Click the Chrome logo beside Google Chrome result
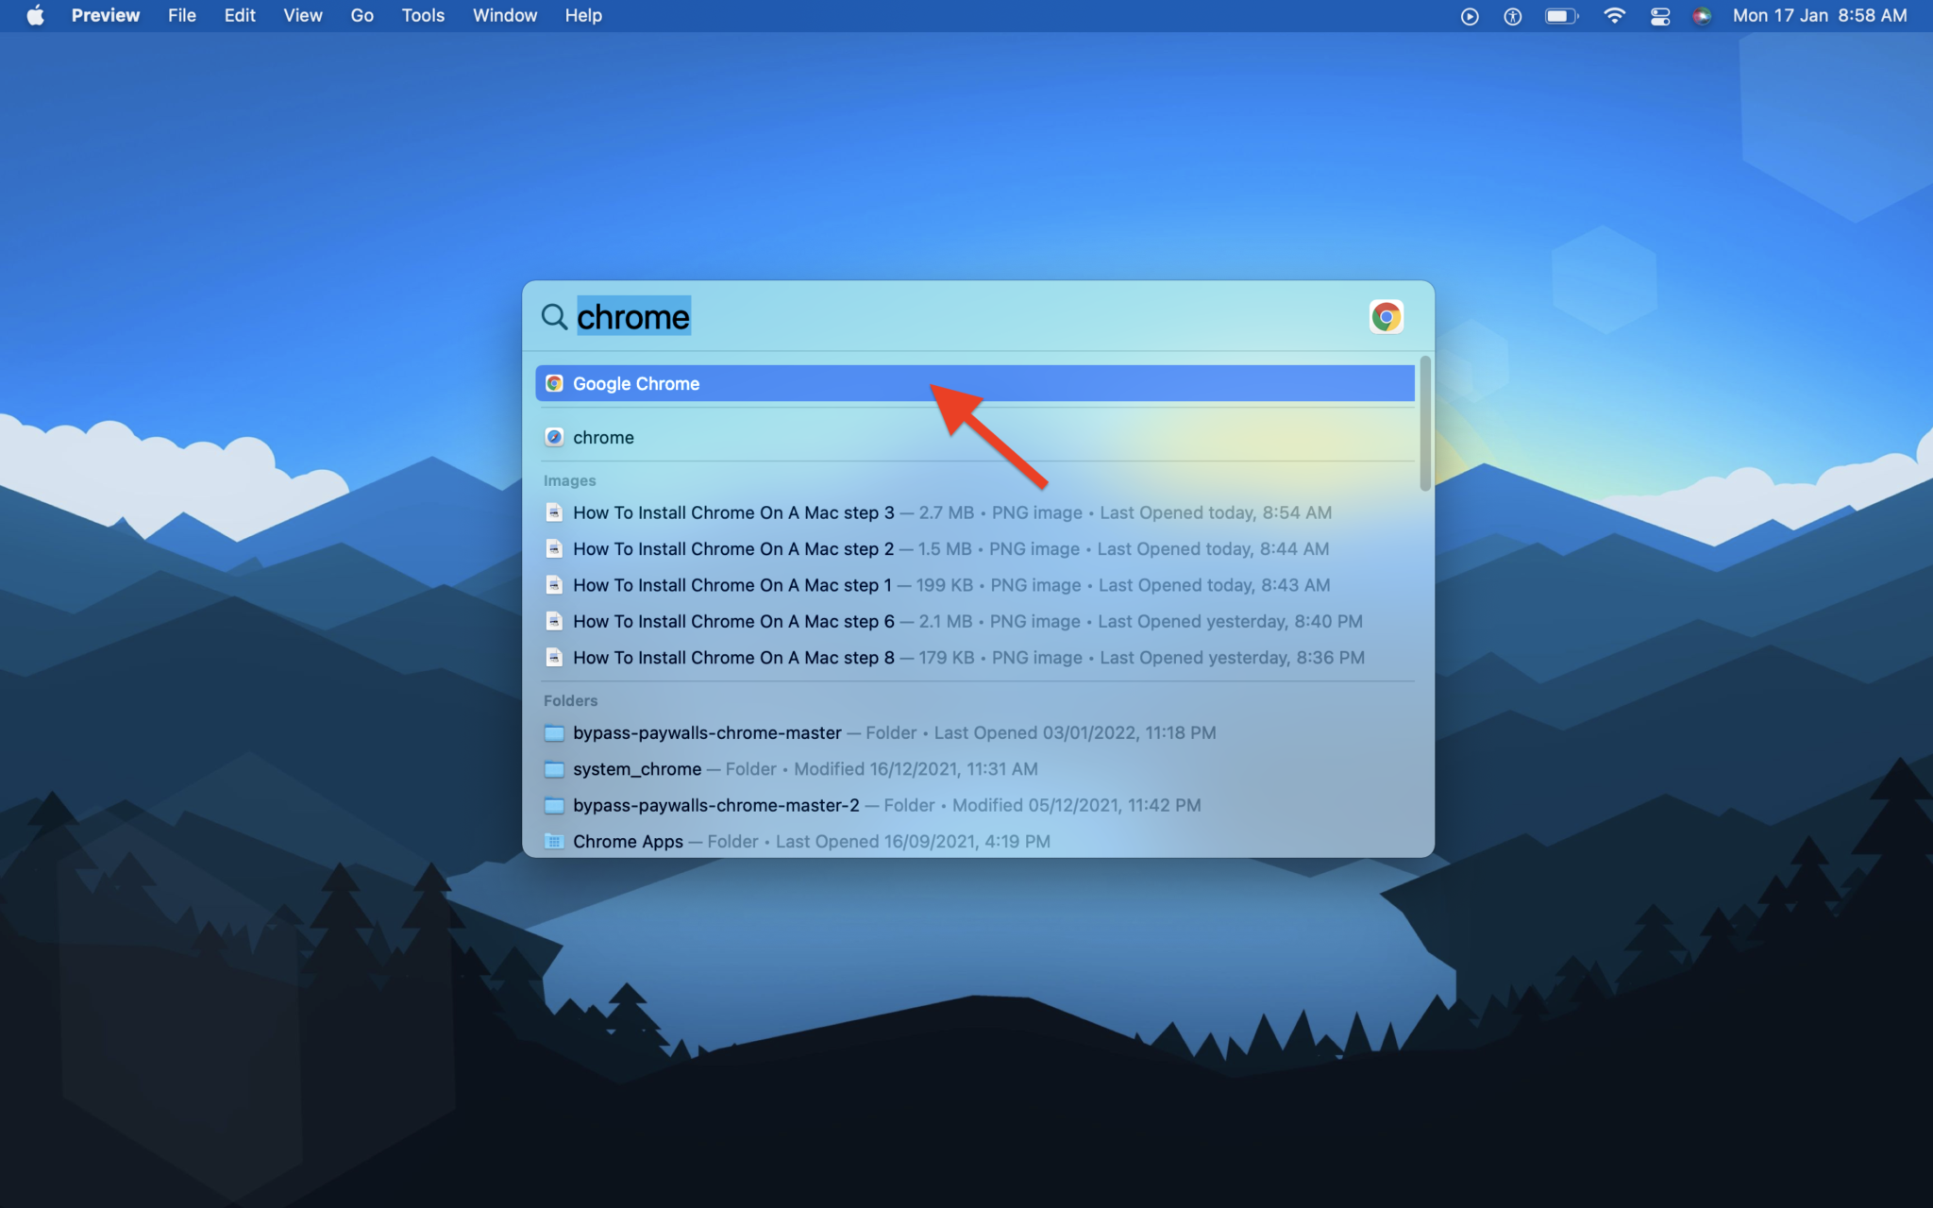This screenshot has width=1933, height=1208. [x=554, y=383]
